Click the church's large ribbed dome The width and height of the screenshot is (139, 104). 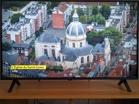pyautogui.click(x=76, y=29)
